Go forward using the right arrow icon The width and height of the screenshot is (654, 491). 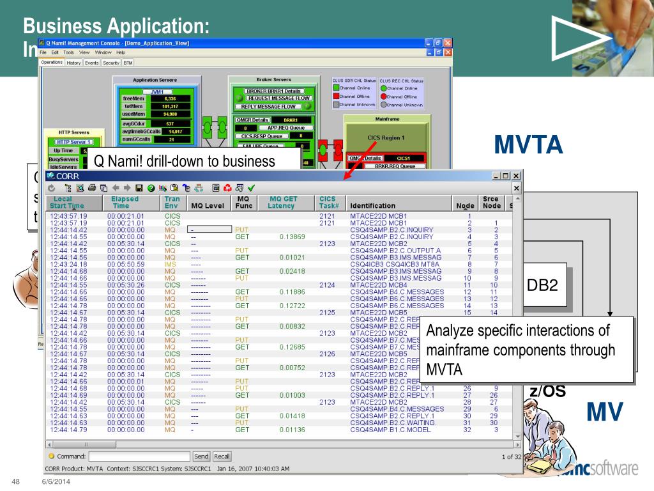click(x=127, y=188)
